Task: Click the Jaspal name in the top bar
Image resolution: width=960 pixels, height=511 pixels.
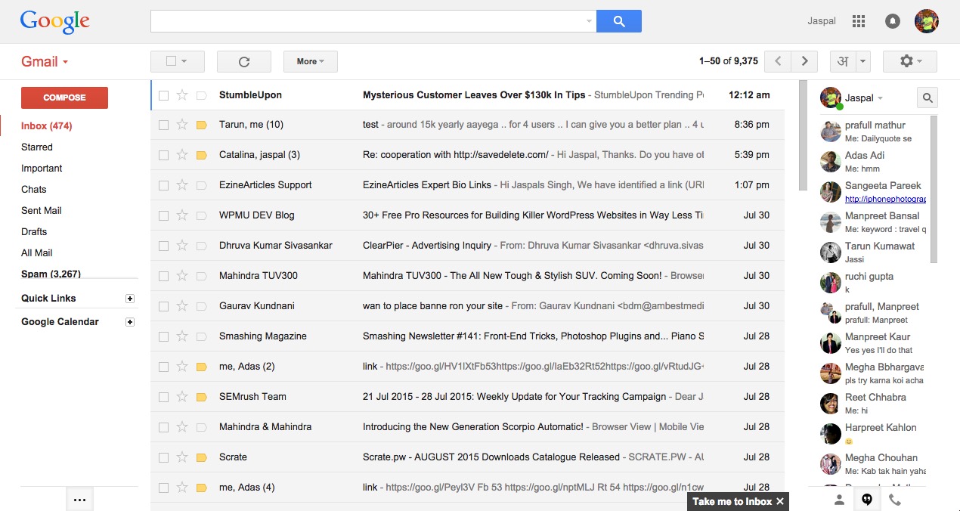Action: click(x=822, y=21)
